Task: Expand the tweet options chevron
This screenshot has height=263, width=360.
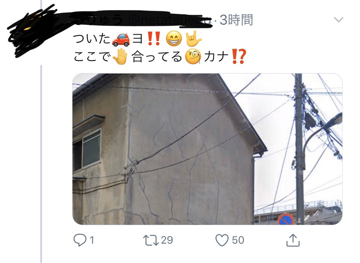Action: click(x=338, y=20)
